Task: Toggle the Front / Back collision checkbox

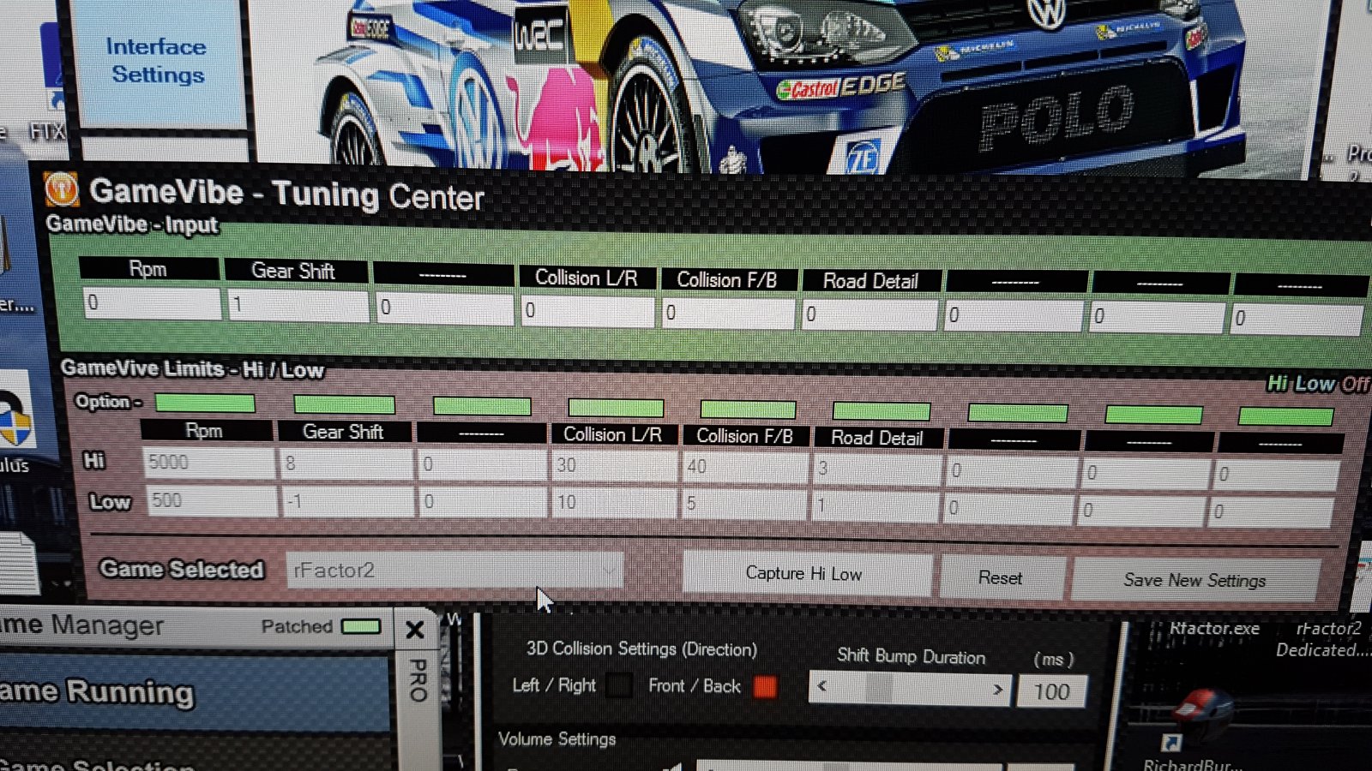Action: pyautogui.click(x=765, y=687)
